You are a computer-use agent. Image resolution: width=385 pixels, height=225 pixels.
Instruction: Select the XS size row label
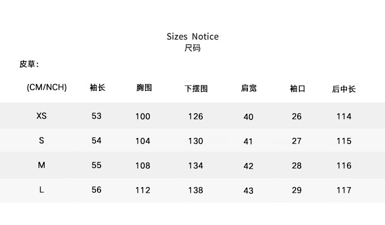(42, 116)
